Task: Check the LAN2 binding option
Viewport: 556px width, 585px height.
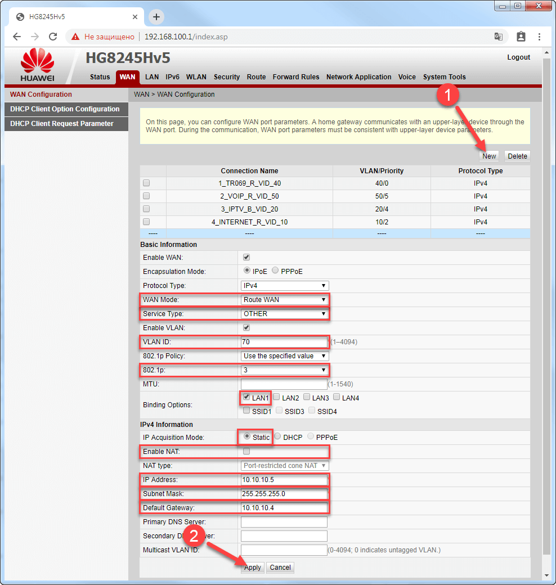Action: [276, 398]
